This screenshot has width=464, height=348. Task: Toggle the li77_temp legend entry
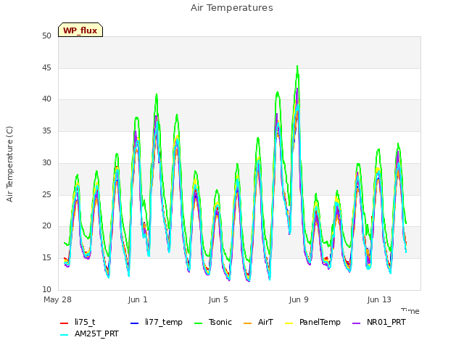(x=157, y=322)
